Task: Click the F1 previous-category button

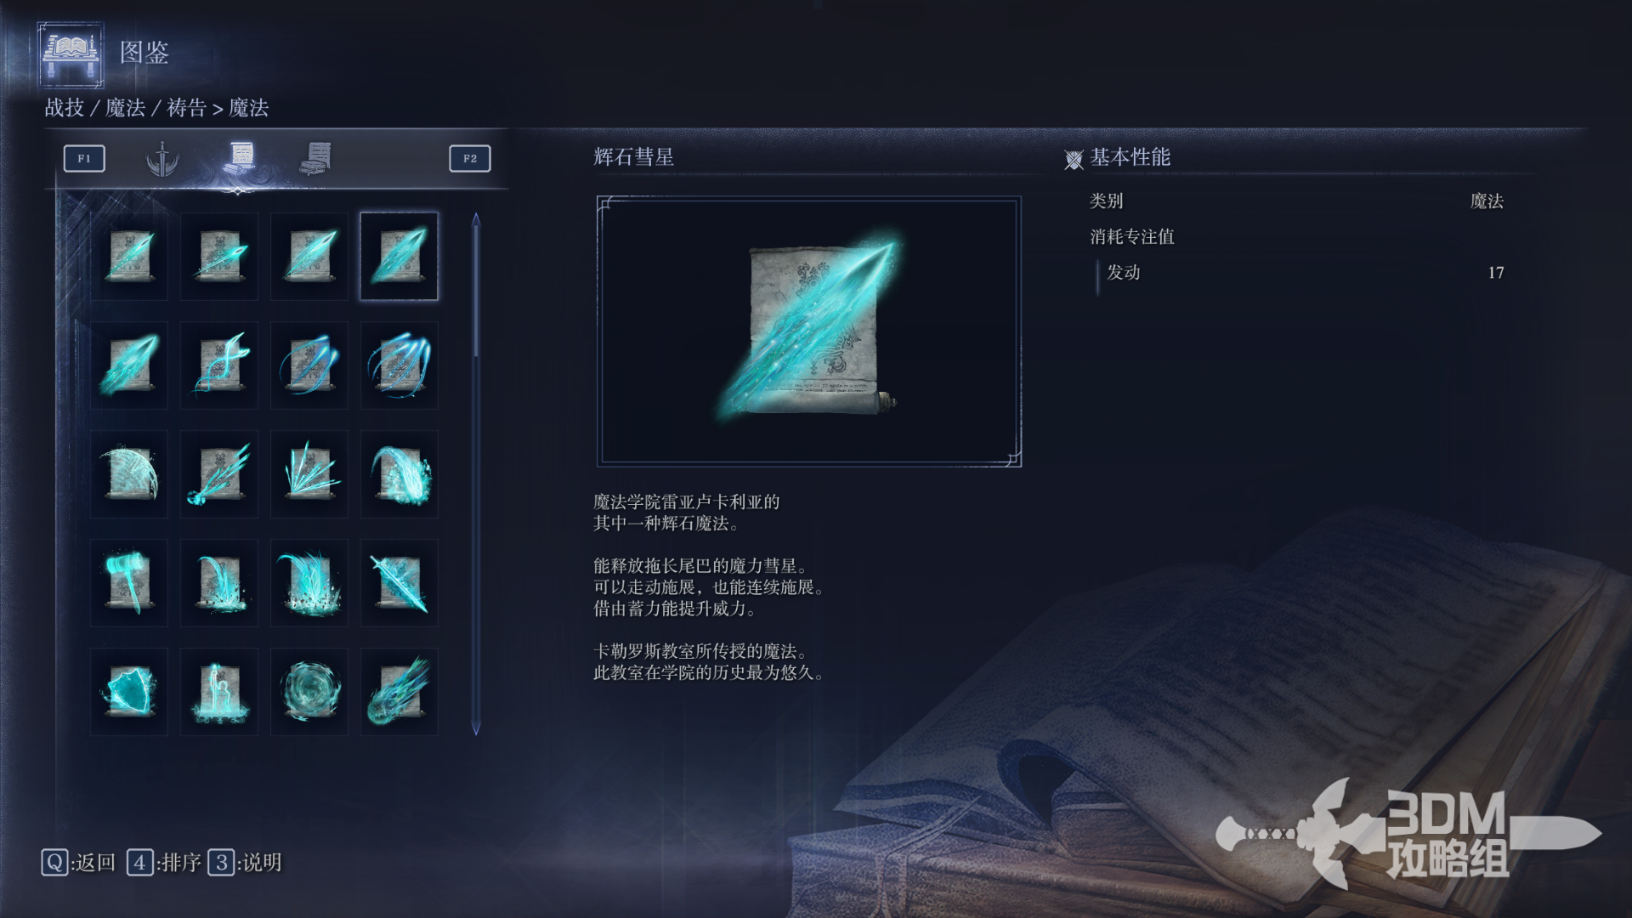Action: pyautogui.click(x=84, y=158)
